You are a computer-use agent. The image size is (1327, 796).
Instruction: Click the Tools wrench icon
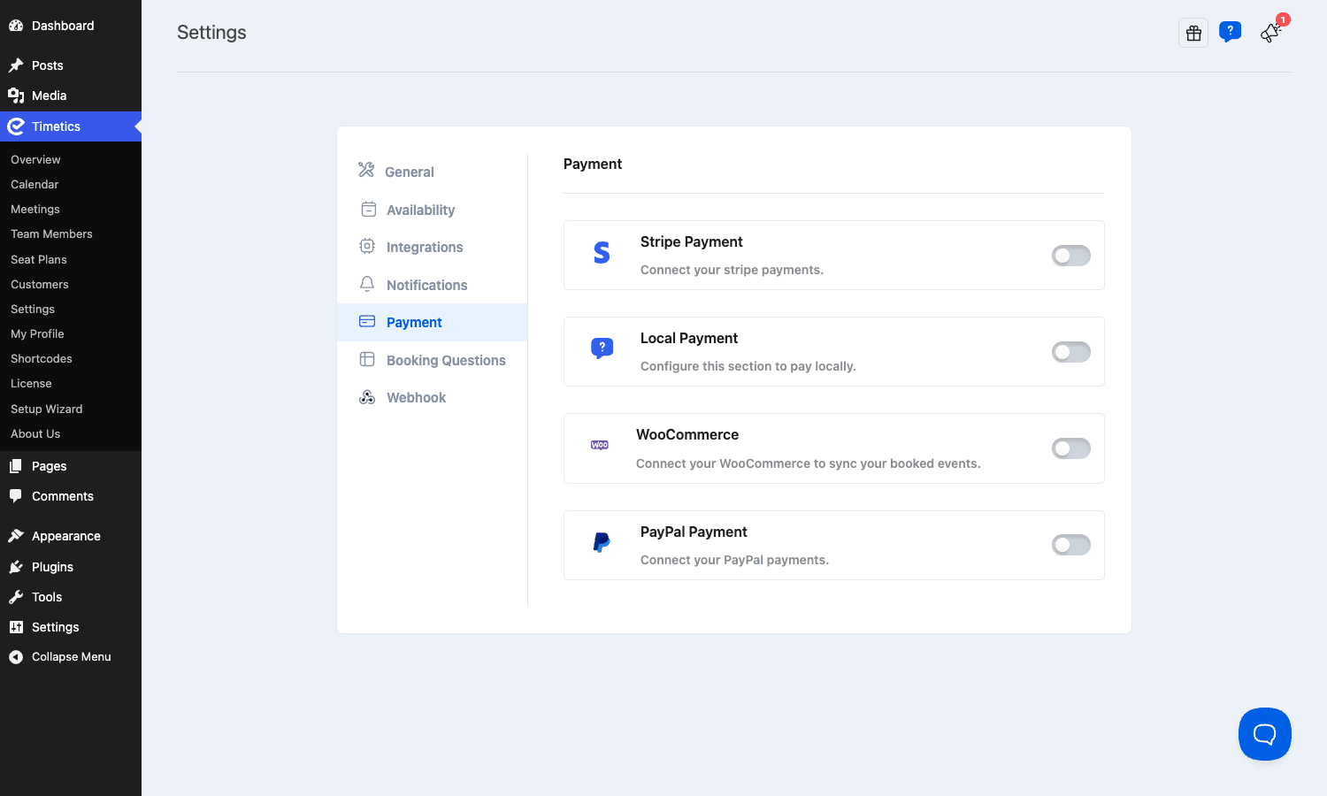click(x=16, y=597)
